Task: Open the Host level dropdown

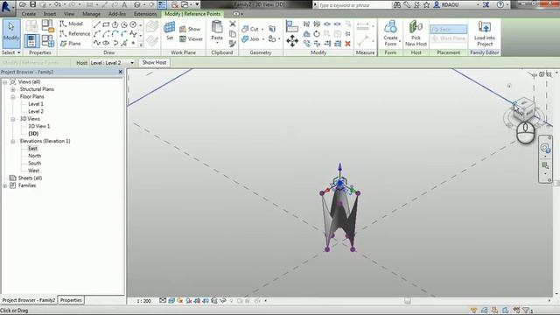Action: coord(132,63)
